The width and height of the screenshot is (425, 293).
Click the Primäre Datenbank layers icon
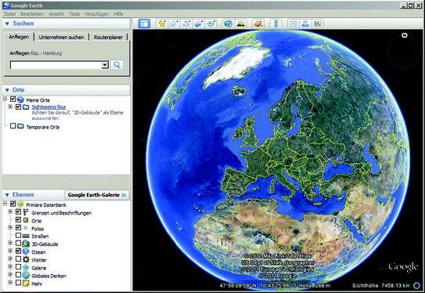pyautogui.click(x=20, y=204)
